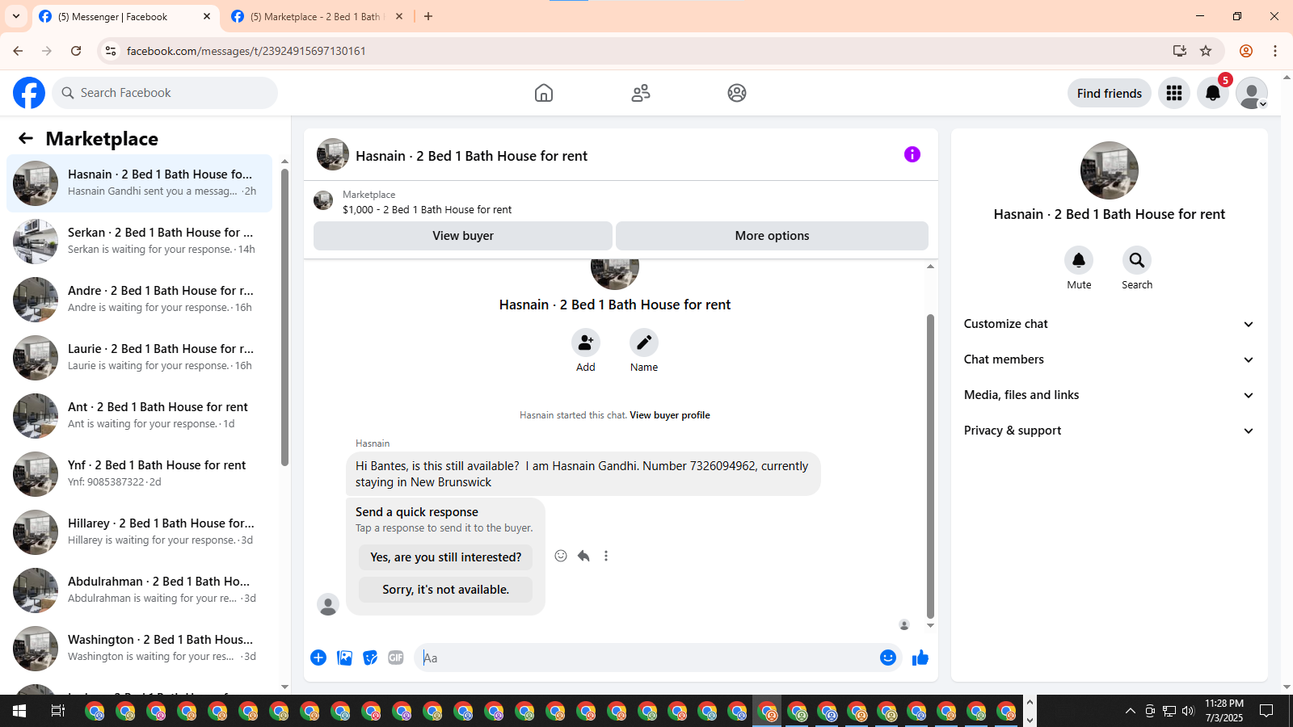Image resolution: width=1293 pixels, height=727 pixels.
Task: Open Washington's conversation in list
Action: click(139, 648)
